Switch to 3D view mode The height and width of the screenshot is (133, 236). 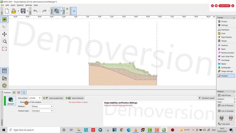click(x=4, y=27)
